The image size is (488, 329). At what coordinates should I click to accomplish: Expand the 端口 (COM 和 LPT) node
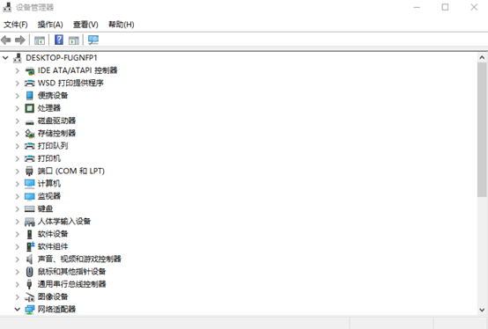(18, 172)
